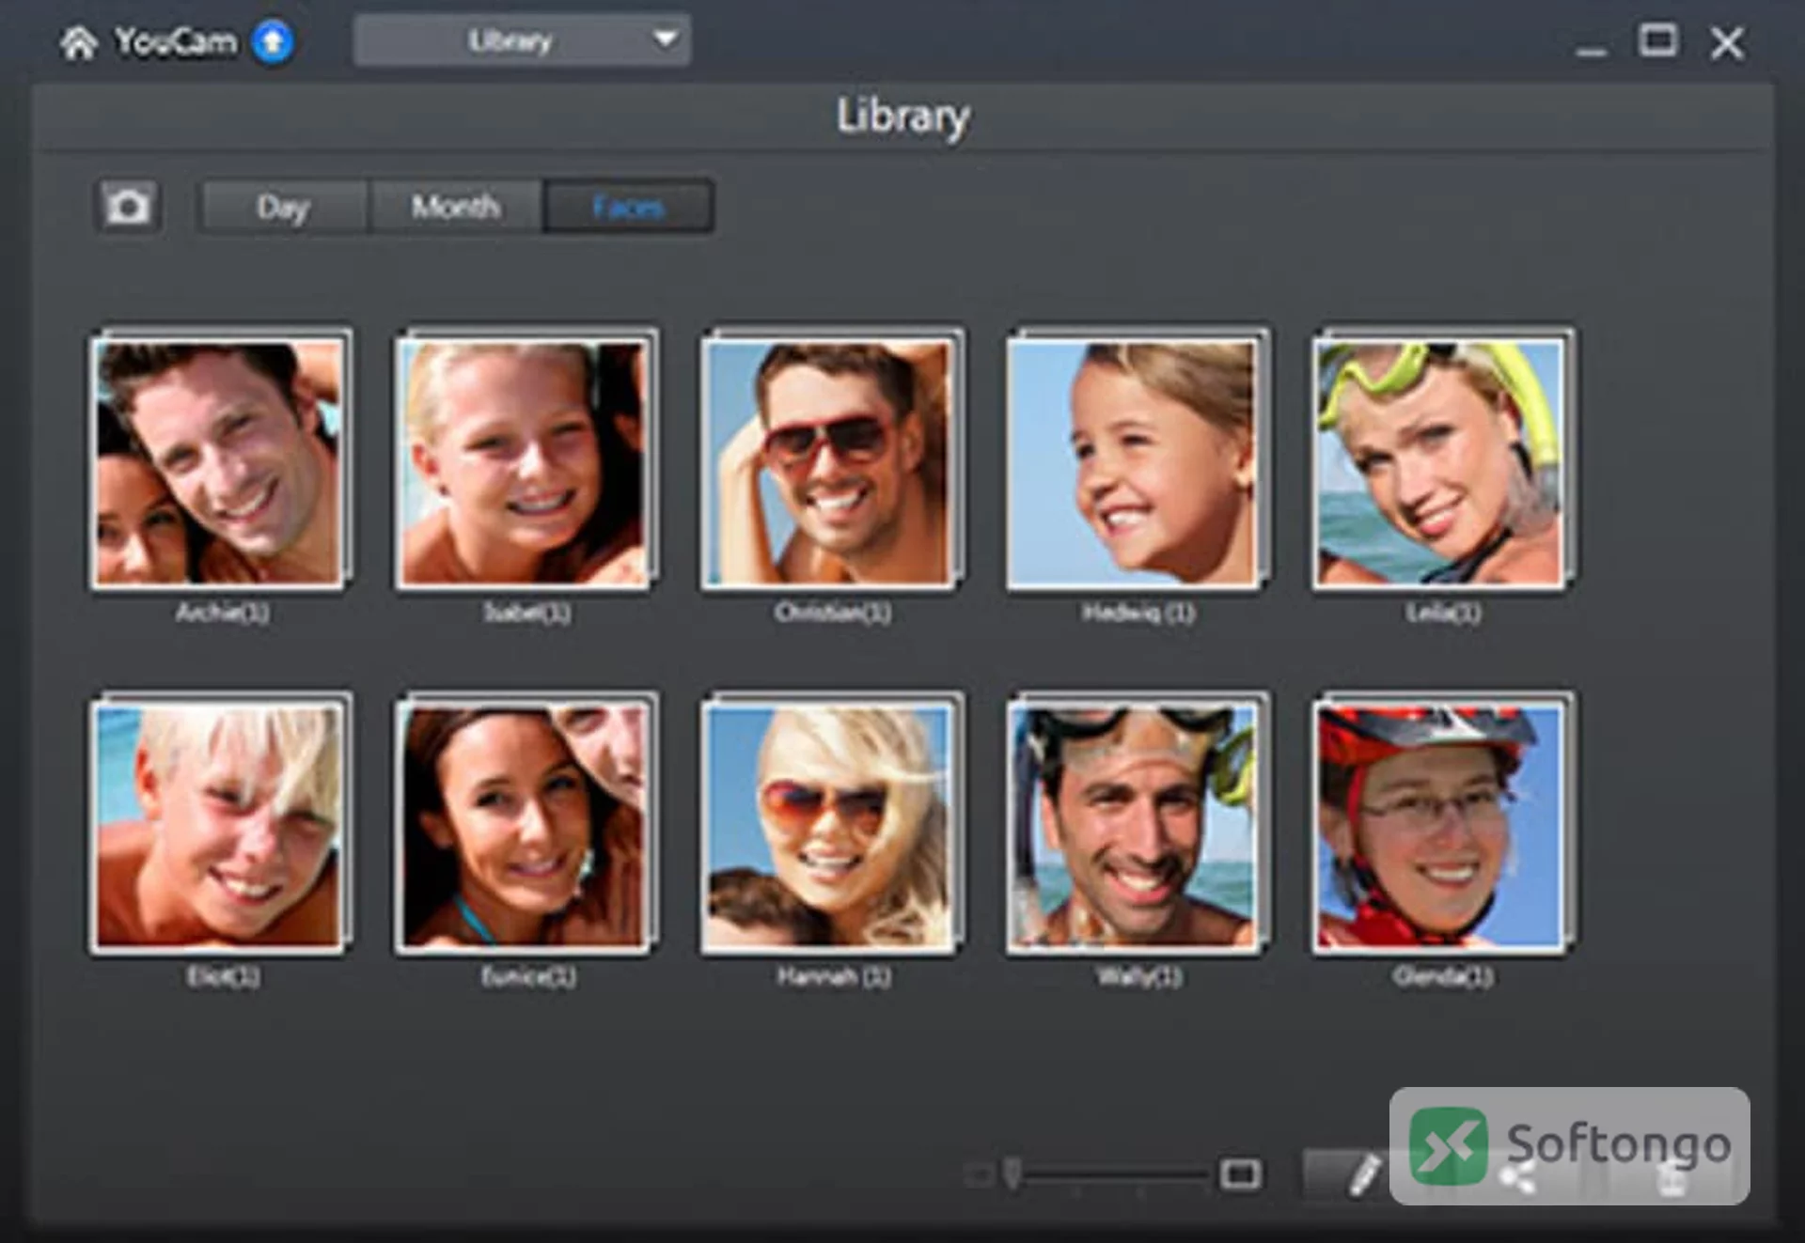Image resolution: width=1805 pixels, height=1243 pixels.
Task: Switch to the Month view tab
Action: [x=455, y=207]
